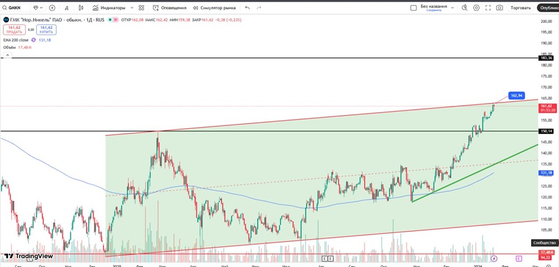Image resolution: width=559 pixels, height=267 pixels.
Task: Click the Сохранить layout link
Action: 434,10
